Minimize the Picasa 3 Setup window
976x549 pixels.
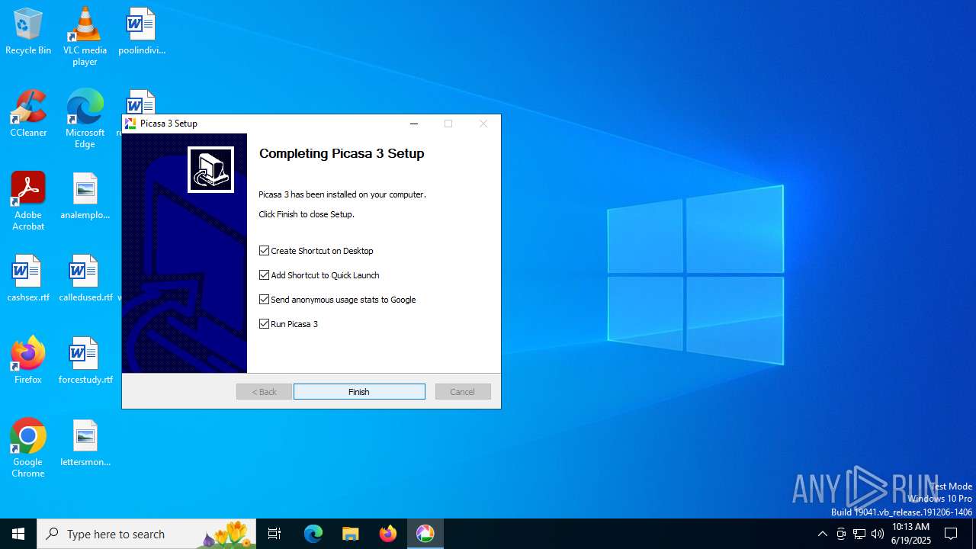pos(414,124)
